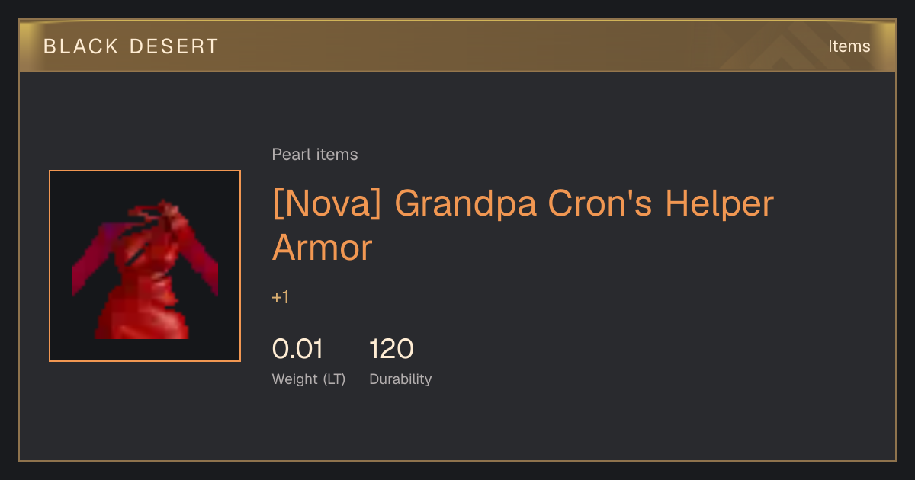Click the 0.01 weight value
The image size is (915, 480).
pos(298,349)
